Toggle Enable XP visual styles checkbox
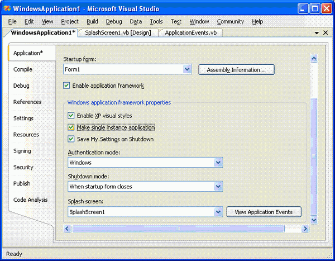 click(71, 116)
